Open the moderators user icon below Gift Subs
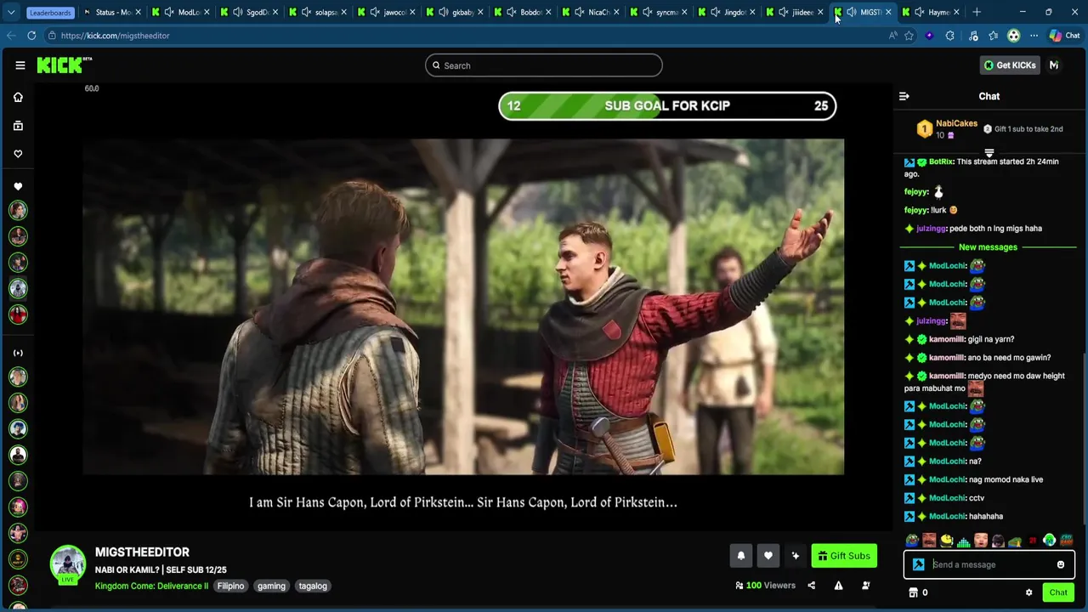Image resolution: width=1088 pixels, height=612 pixels. coord(865,586)
